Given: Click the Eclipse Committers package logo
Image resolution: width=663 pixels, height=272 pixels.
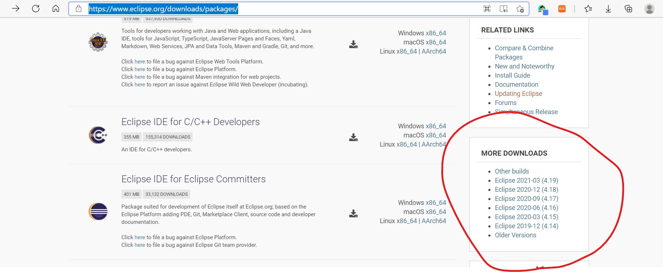Looking at the screenshot, I should pos(98,211).
